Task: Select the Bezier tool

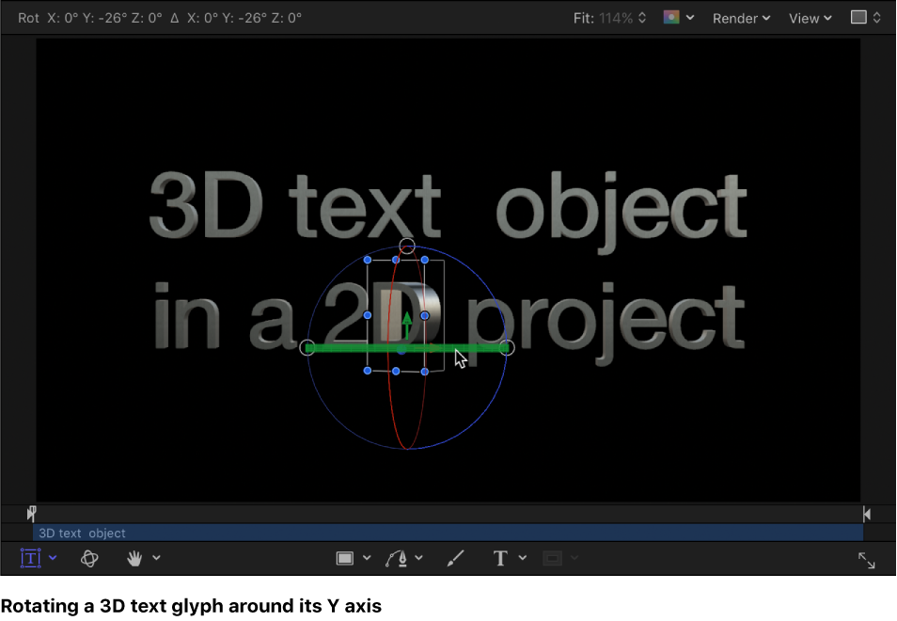Action: [x=397, y=558]
